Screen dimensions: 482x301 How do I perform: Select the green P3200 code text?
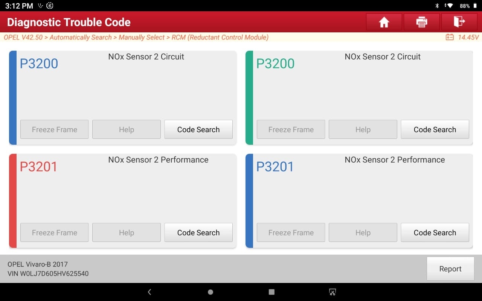pos(275,64)
